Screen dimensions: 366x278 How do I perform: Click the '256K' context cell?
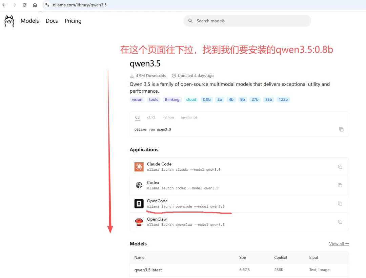point(279,270)
